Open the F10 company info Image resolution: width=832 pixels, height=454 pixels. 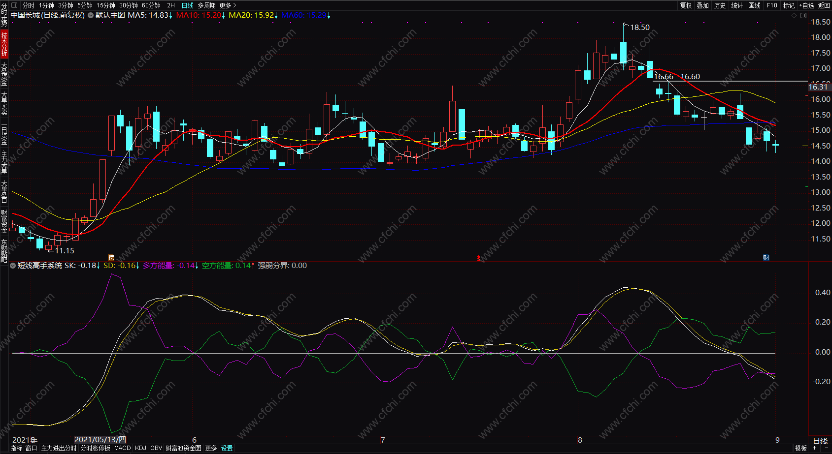tap(772, 5)
